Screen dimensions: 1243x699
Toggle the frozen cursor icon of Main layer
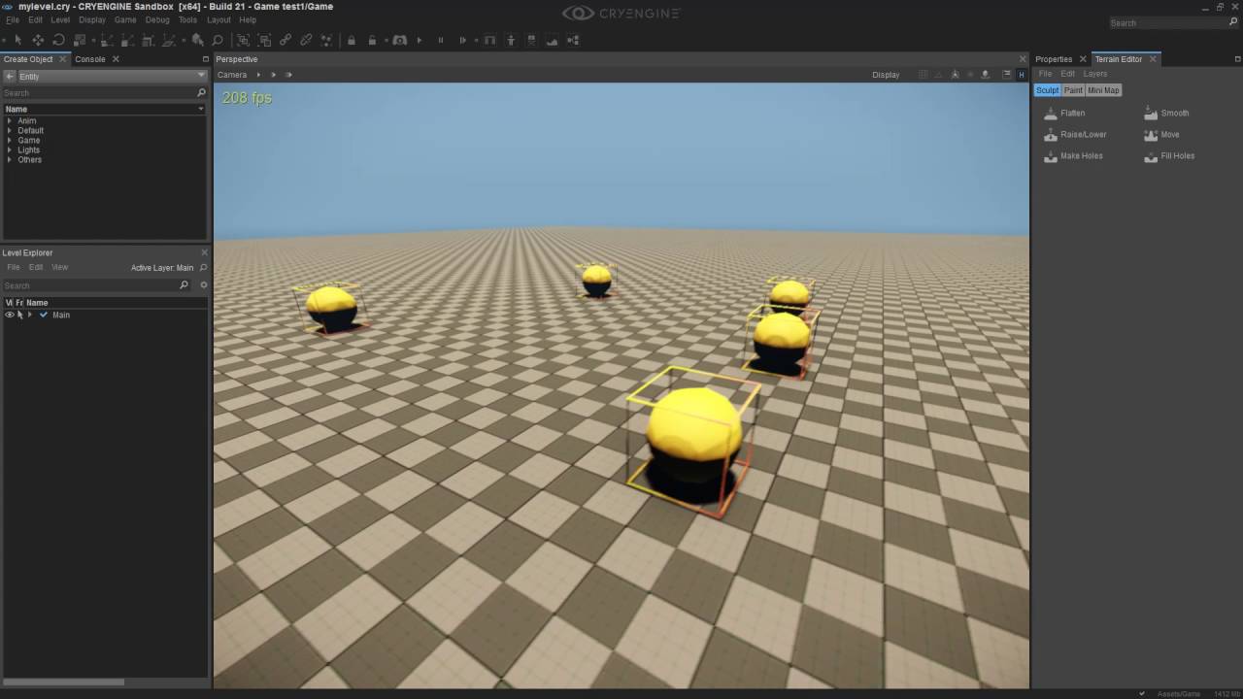19,315
